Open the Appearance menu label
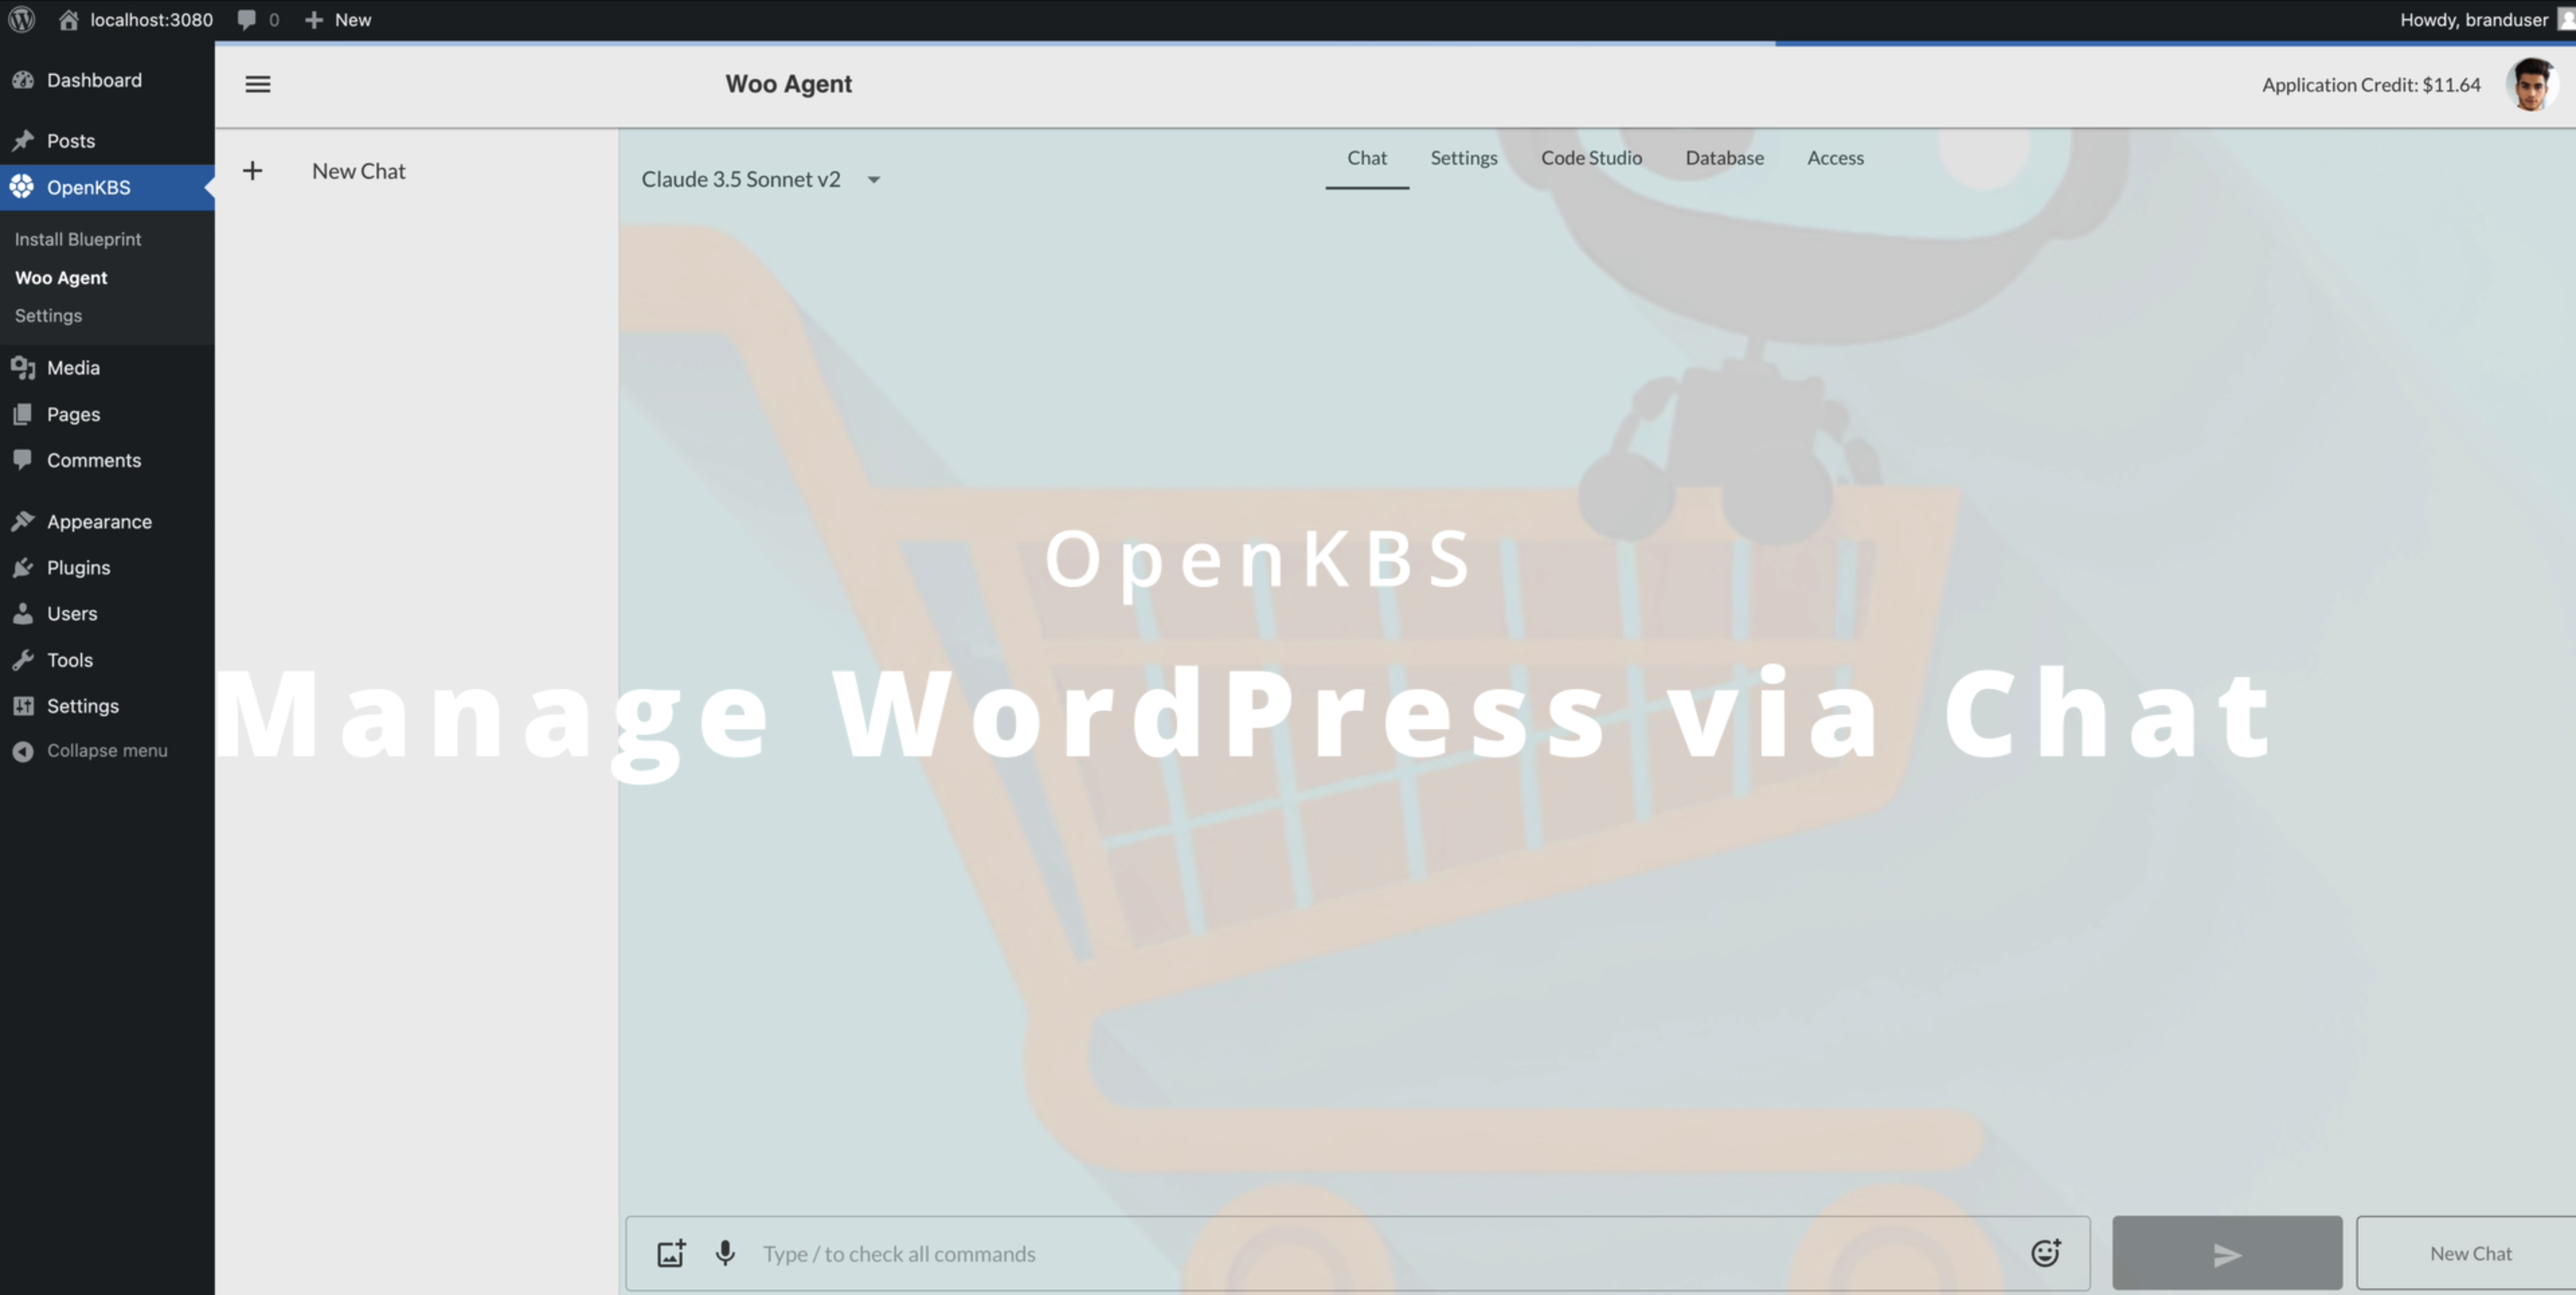2576x1295 pixels. [99, 522]
